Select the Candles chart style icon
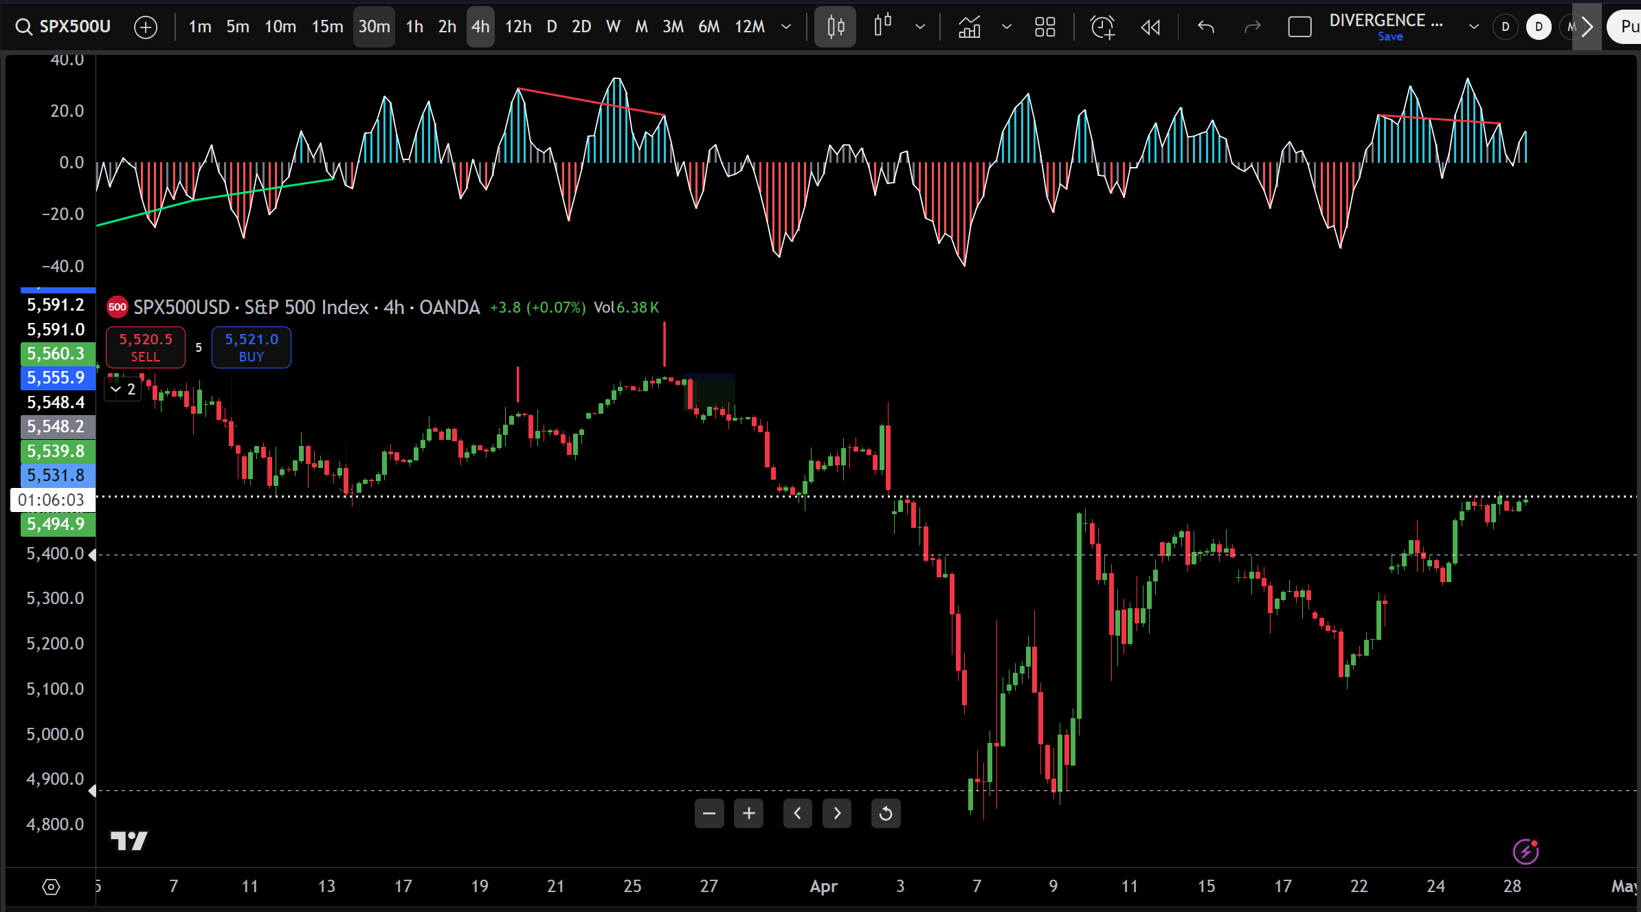The image size is (1641, 912). [x=836, y=27]
